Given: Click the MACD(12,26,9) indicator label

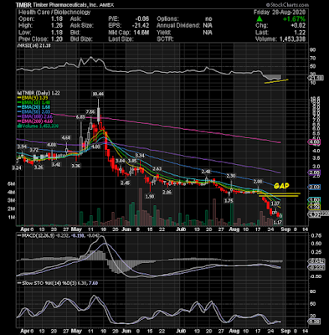Looking at the screenshot, I should click(37, 235).
